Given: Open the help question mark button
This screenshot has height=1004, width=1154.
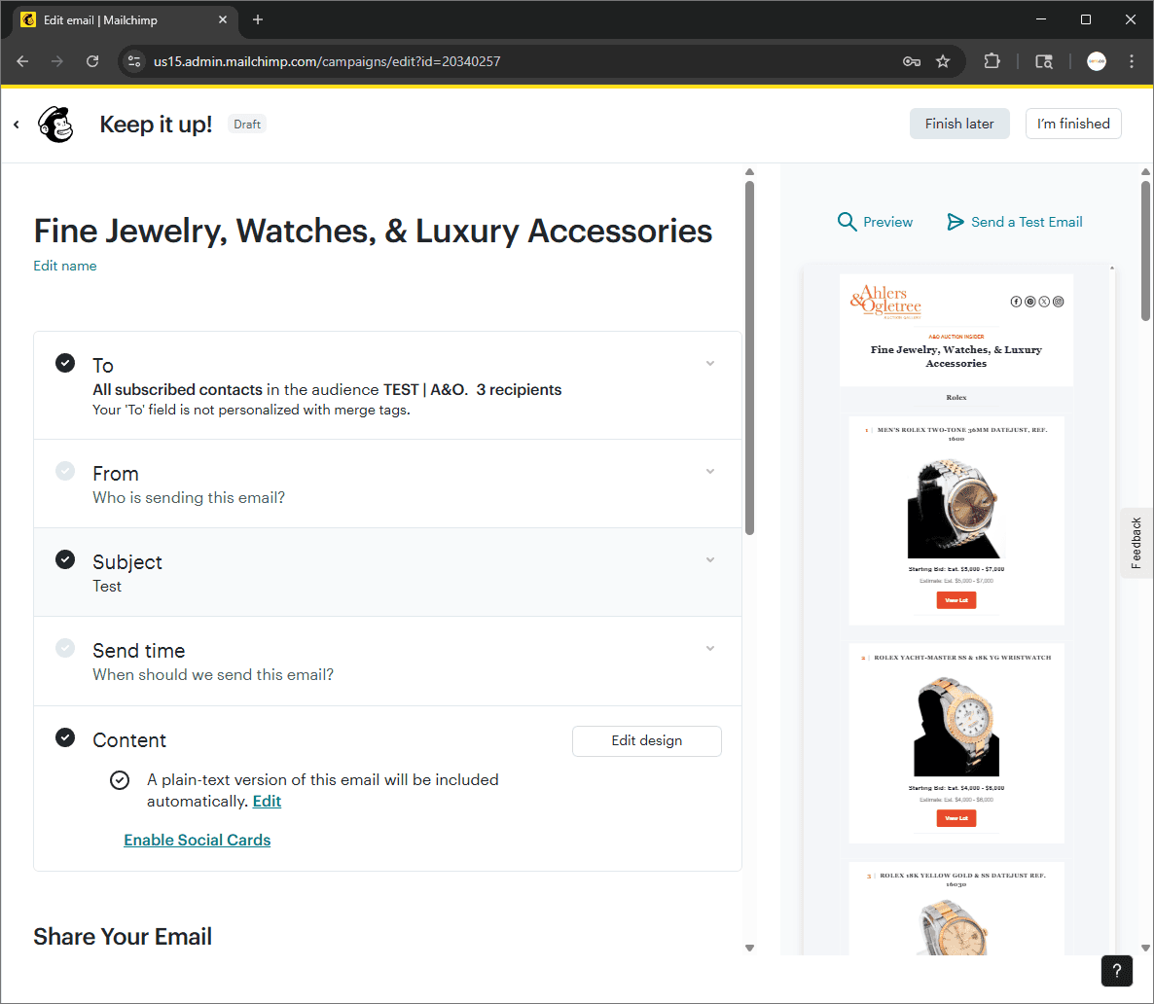Looking at the screenshot, I should [x=1116, y=970].
